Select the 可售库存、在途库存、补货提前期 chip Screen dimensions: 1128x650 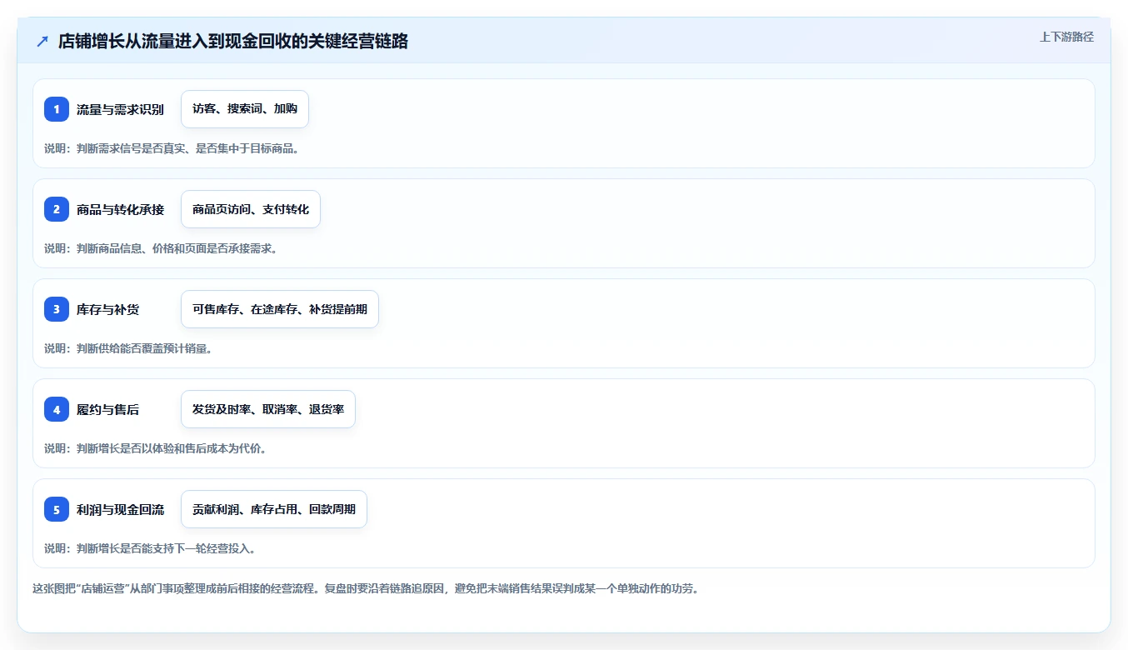280,309
